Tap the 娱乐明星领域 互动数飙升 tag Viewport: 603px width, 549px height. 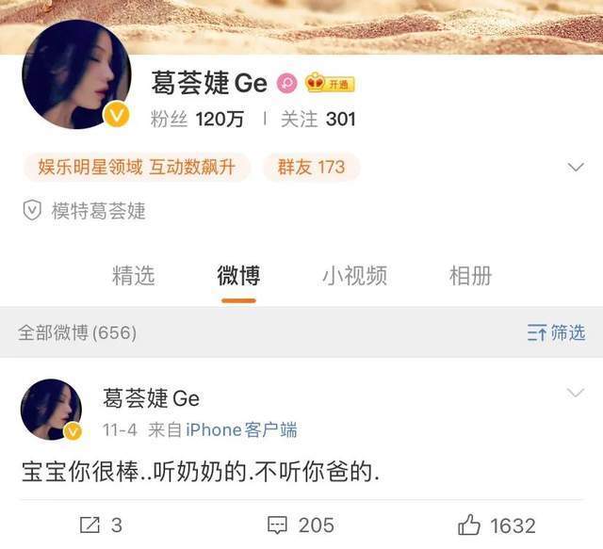point(137,168)
